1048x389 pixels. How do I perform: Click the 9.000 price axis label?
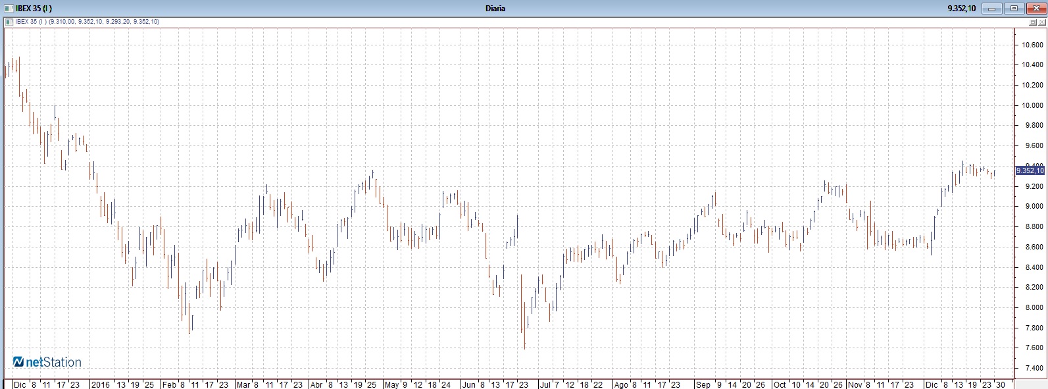point(1035,206)
